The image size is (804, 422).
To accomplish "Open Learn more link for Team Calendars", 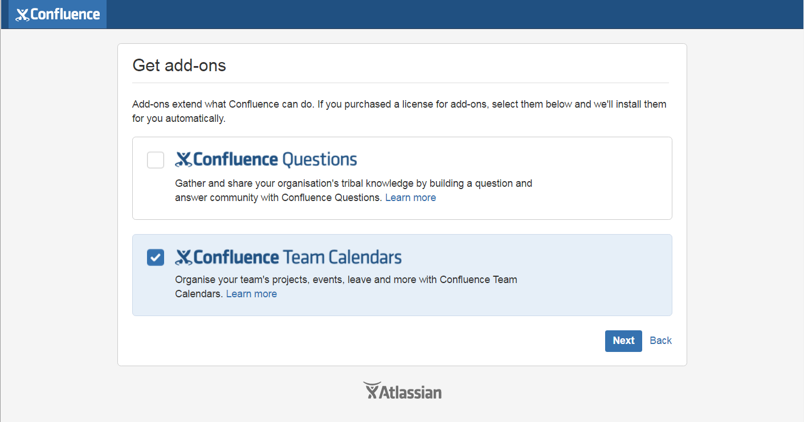I will (251, 294).
